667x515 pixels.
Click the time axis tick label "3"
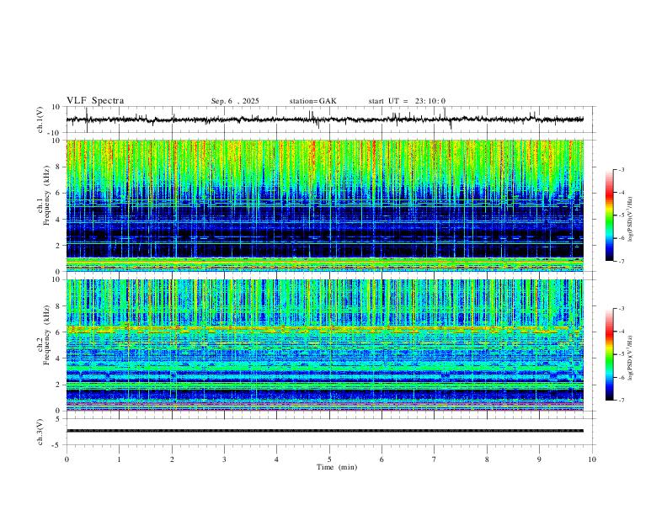pos(224,459)
